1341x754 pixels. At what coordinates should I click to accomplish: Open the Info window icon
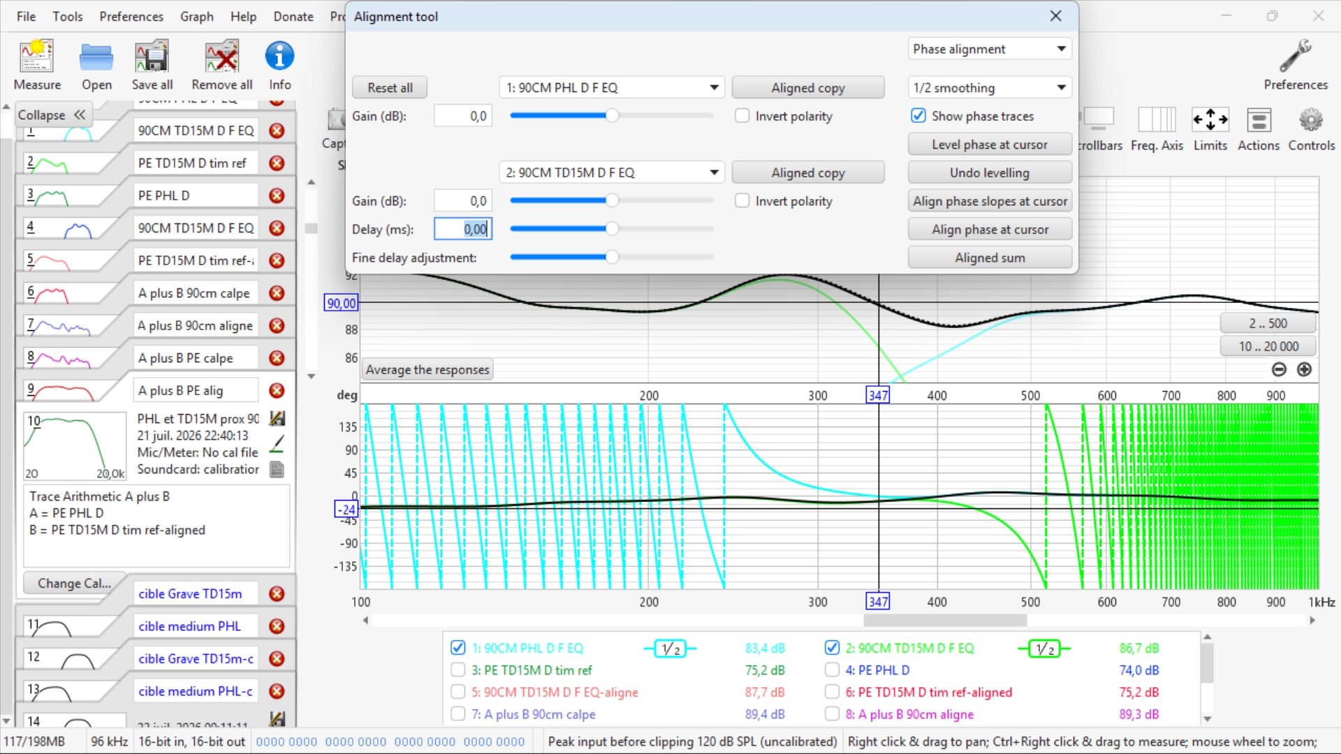(x=279, y=57)
